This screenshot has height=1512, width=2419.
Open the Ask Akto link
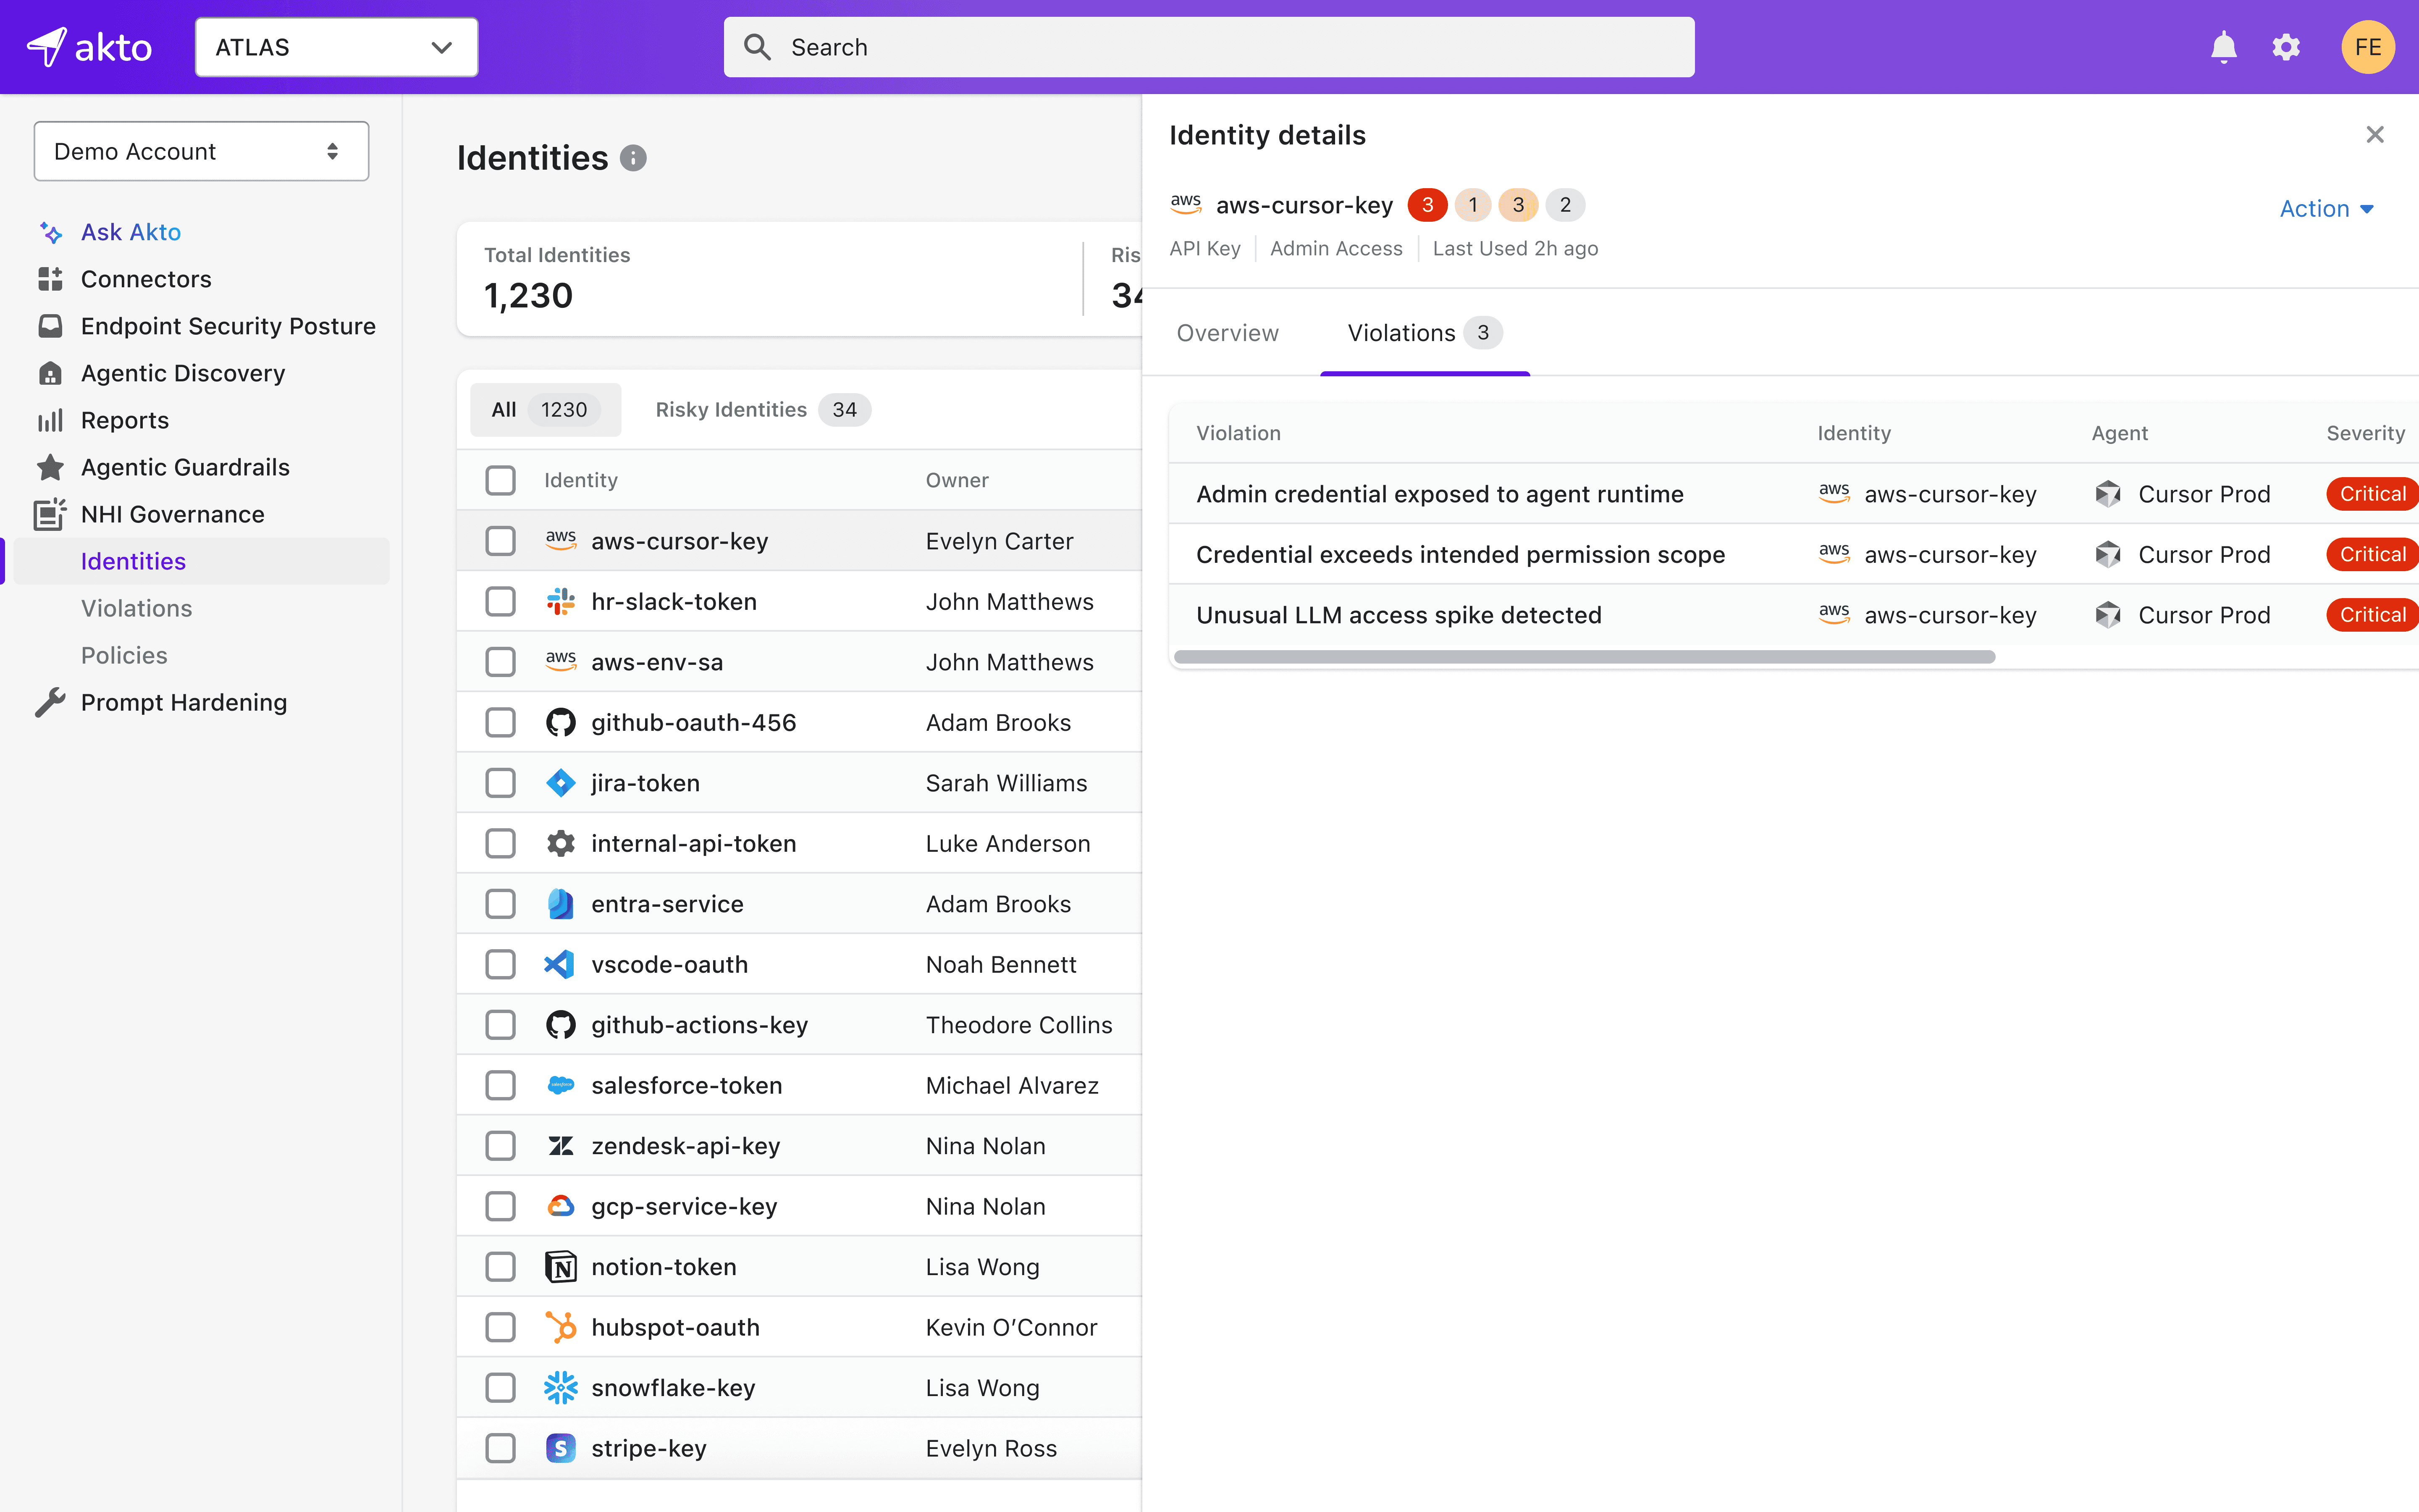coord(131,232)
